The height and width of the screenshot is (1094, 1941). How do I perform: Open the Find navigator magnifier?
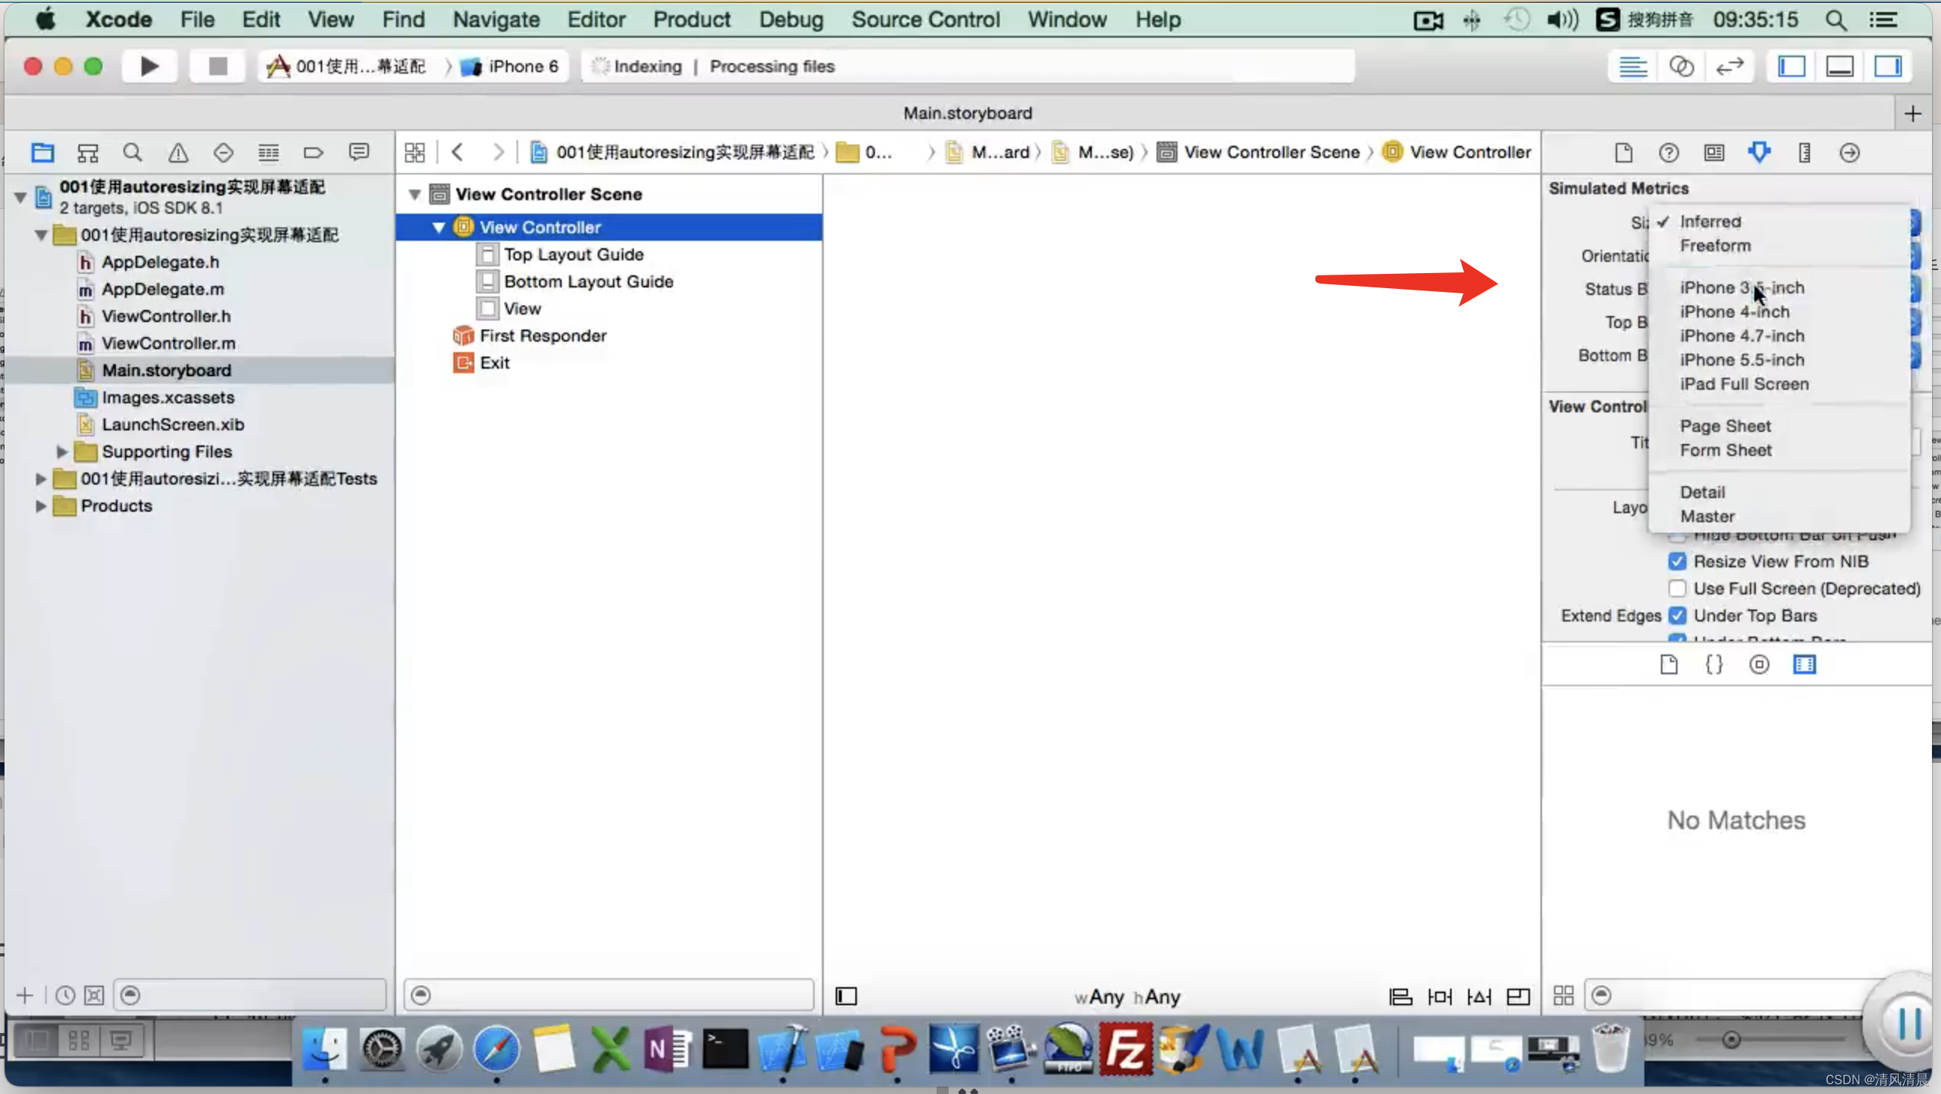[x=133, y=153]
